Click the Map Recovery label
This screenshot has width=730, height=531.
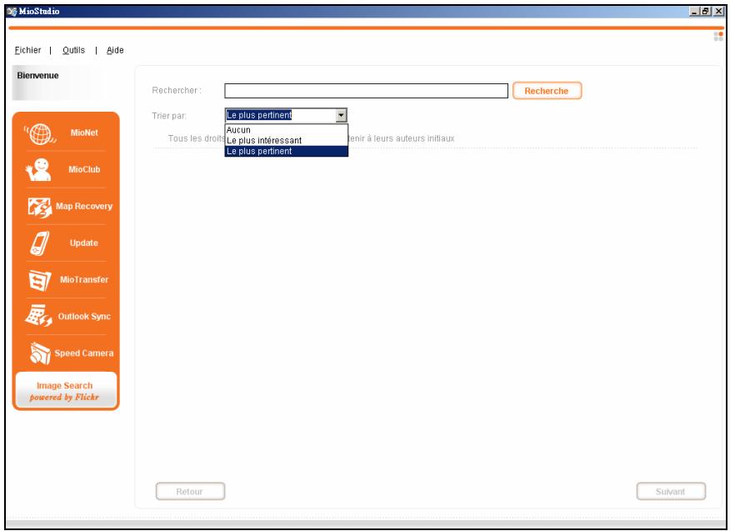click(x=84, y=207)
